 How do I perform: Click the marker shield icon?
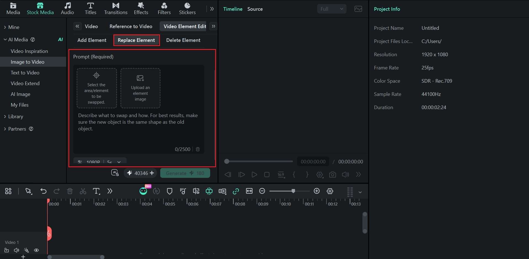click(x=170, y=191)
